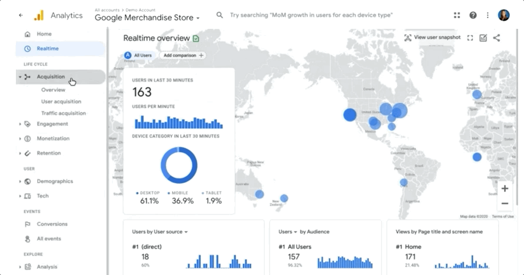Click Terms of Use map link
The height and width of the screenshot is (275, 524).
click(503, 217)
